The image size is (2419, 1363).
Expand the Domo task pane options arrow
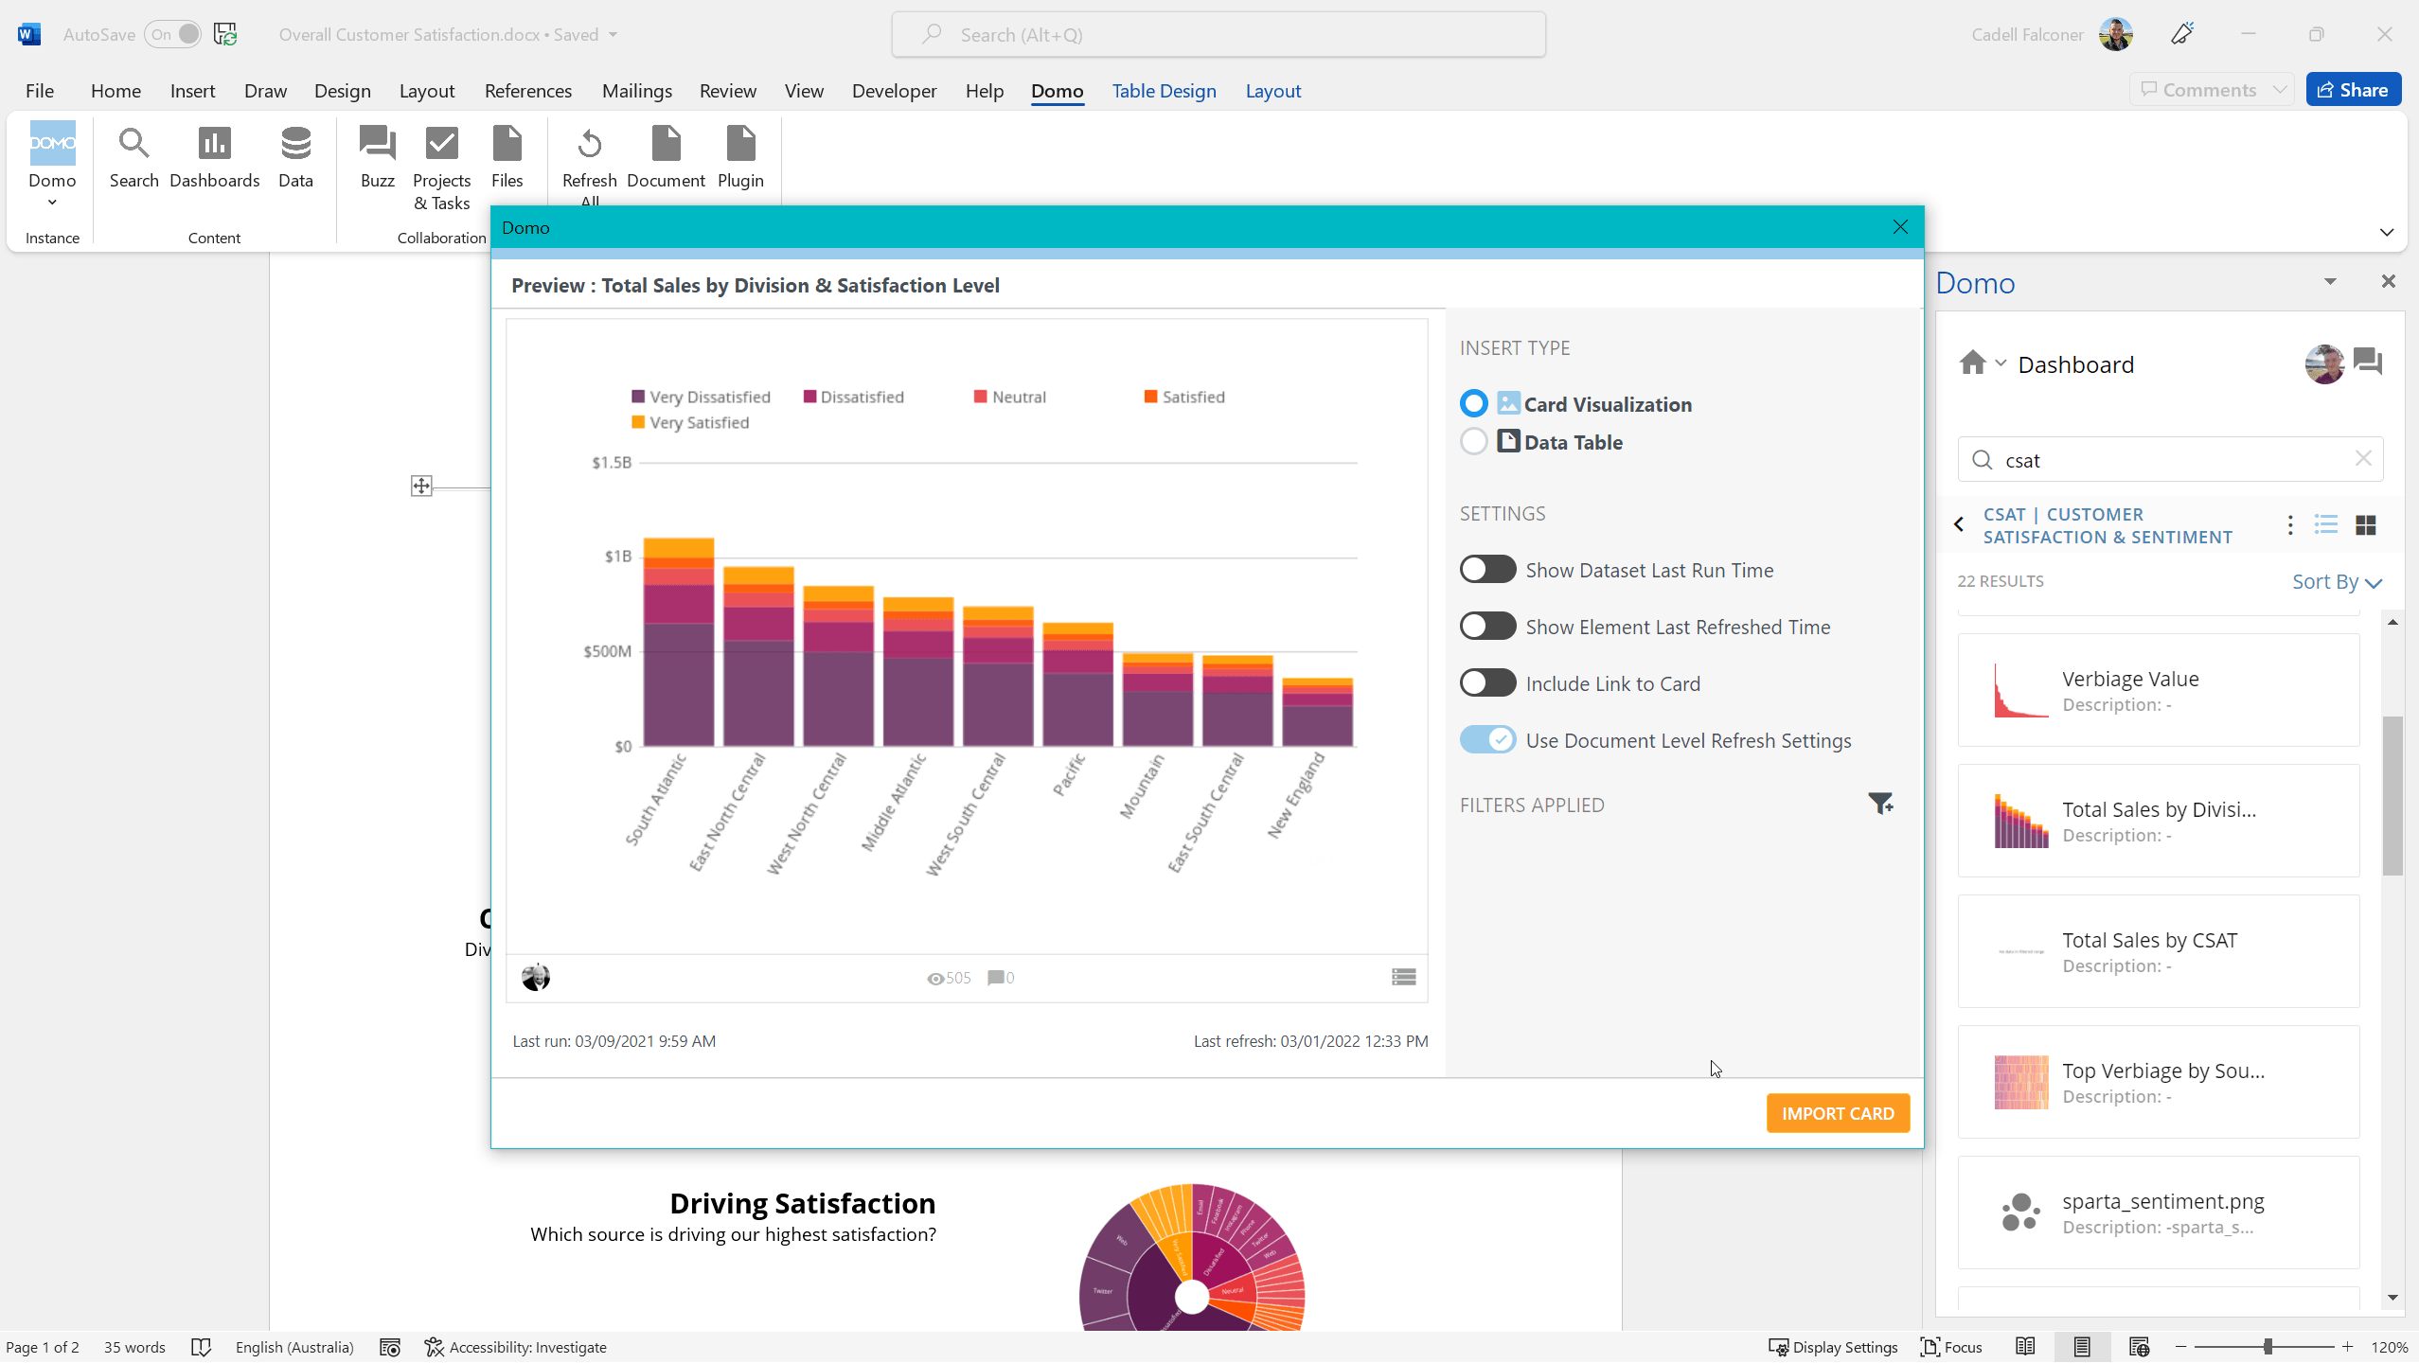[x=2330, y=282]
